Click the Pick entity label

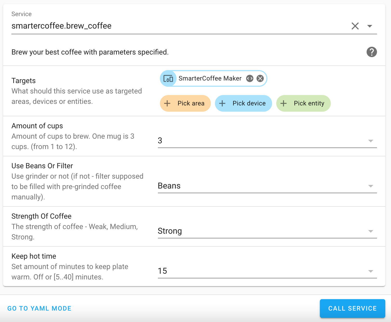[309, 103]
